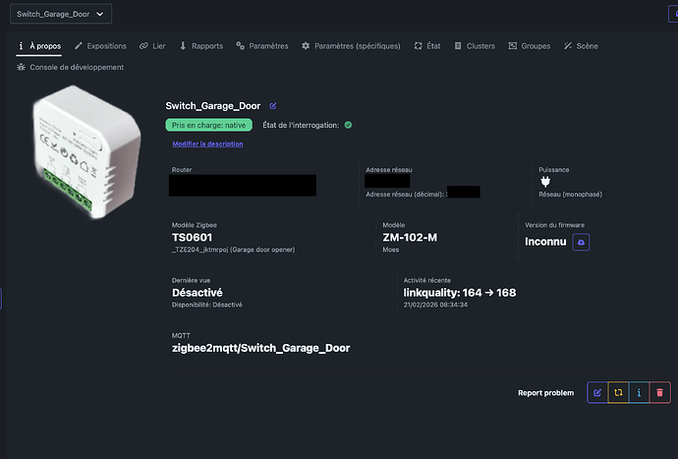The image size is (678, 459).
Task: Click the firmware update check icon
Action: pos(581,242)
